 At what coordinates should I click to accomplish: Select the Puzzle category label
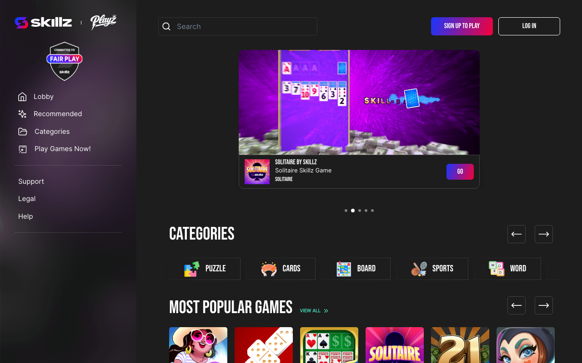[216, 269]
